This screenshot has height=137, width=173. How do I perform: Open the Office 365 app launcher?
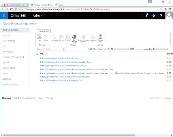click(4, 16)
